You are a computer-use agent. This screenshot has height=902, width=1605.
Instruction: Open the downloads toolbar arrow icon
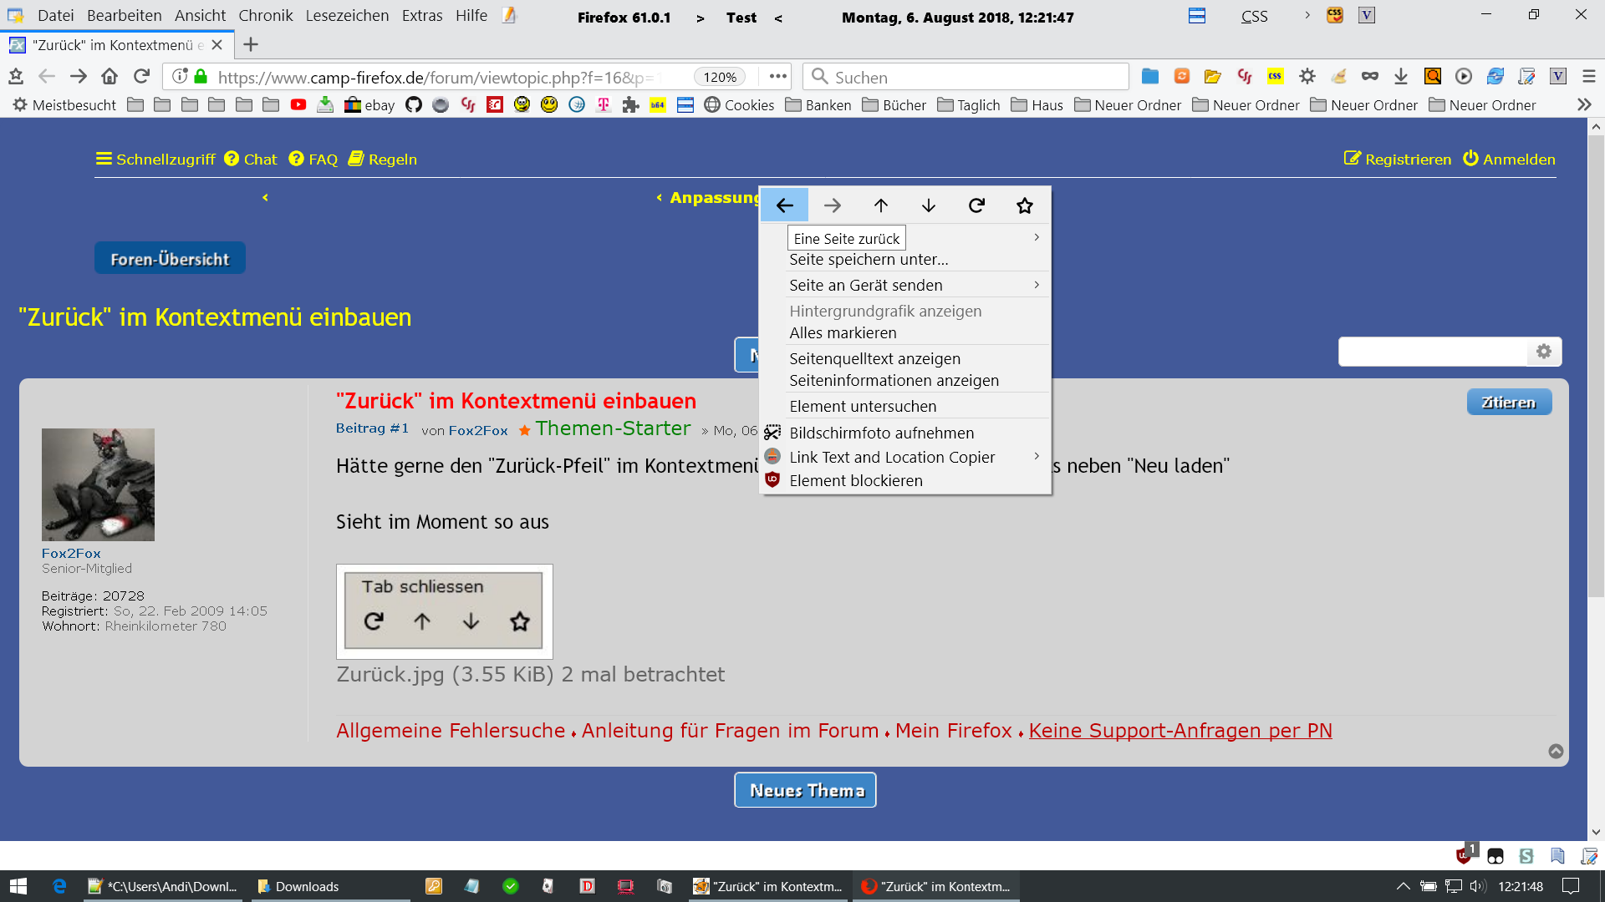[x=1401, y=77]
